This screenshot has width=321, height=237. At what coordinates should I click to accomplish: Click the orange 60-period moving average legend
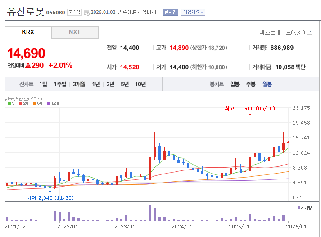pos(38,103)
